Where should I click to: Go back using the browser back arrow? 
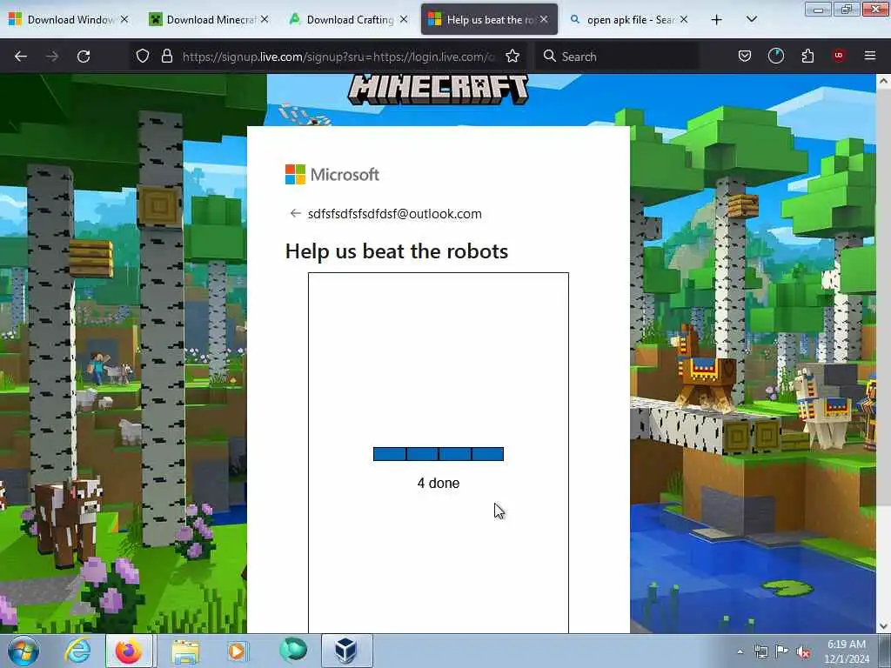(21, 57)
